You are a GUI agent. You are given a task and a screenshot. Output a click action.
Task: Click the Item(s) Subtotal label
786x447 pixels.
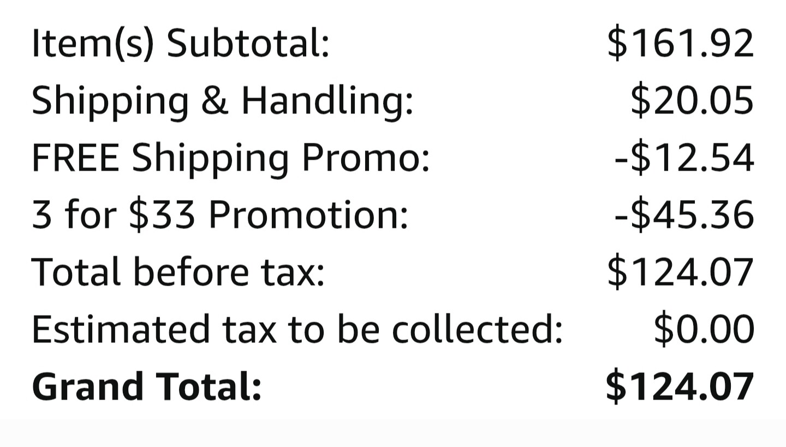(x=181, y=43)
